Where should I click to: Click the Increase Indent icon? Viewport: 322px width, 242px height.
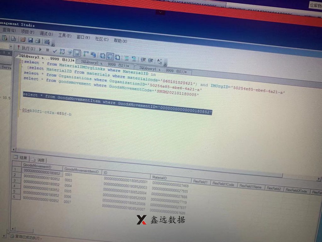coord(151,60)
